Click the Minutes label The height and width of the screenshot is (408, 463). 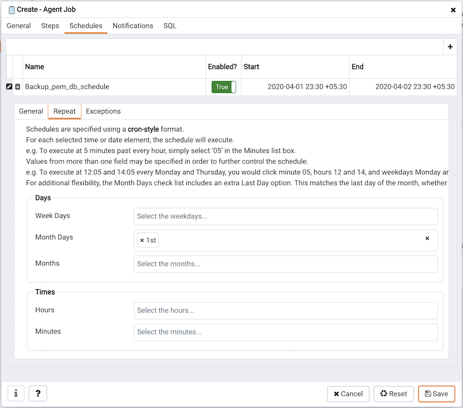[x=48, y=331]
